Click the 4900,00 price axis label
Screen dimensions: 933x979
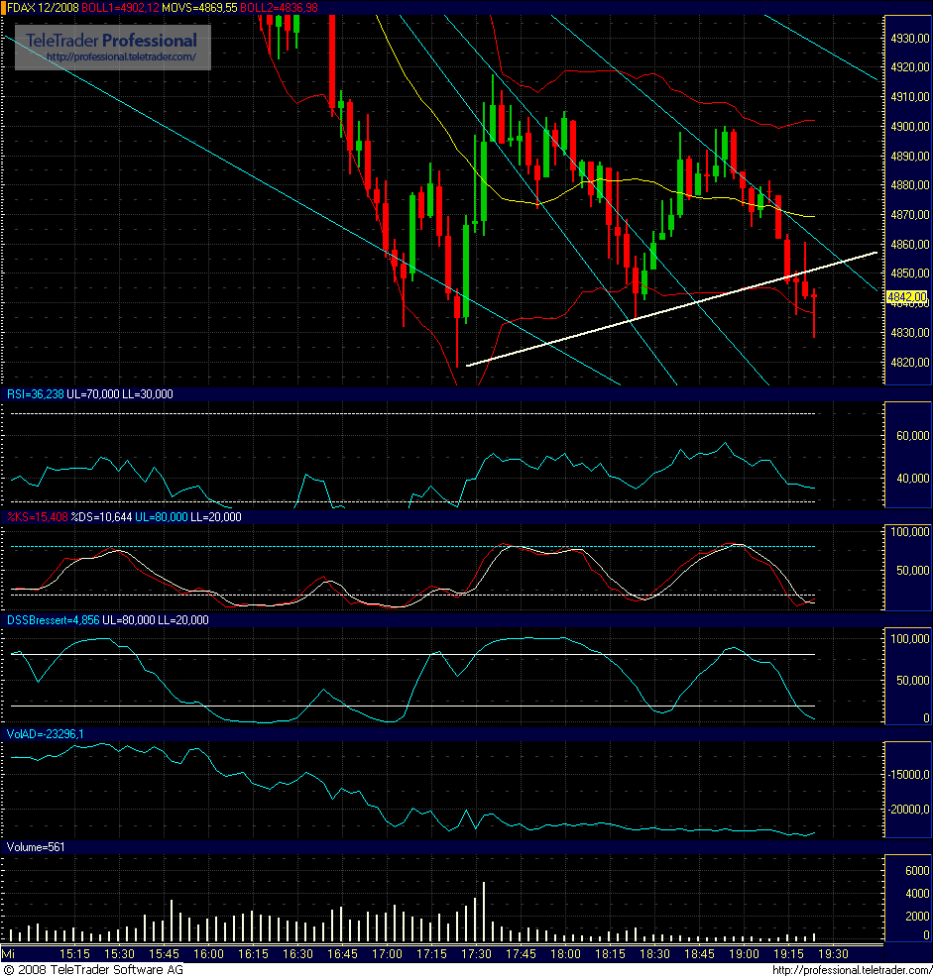click(x=910, y=126)
